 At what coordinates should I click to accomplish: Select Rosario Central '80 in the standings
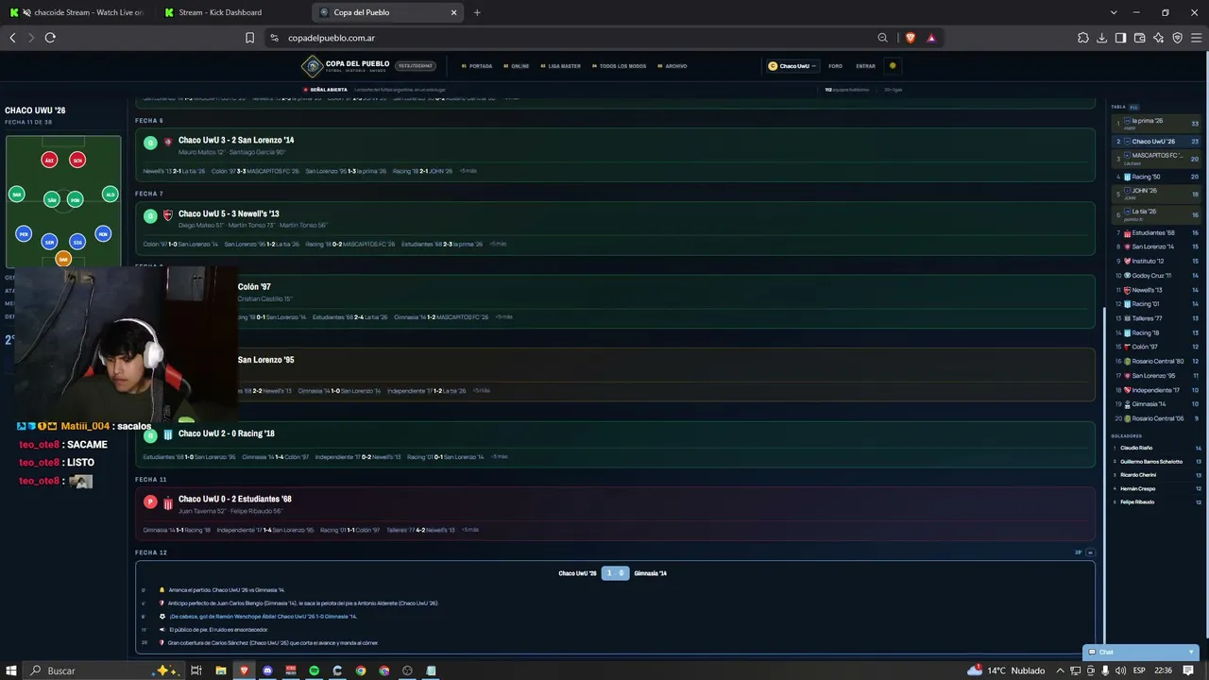[x=1157, y=361]
